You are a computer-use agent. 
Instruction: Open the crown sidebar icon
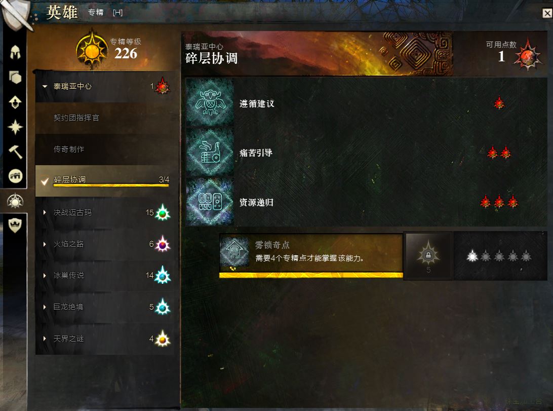[x=15, y=225]
